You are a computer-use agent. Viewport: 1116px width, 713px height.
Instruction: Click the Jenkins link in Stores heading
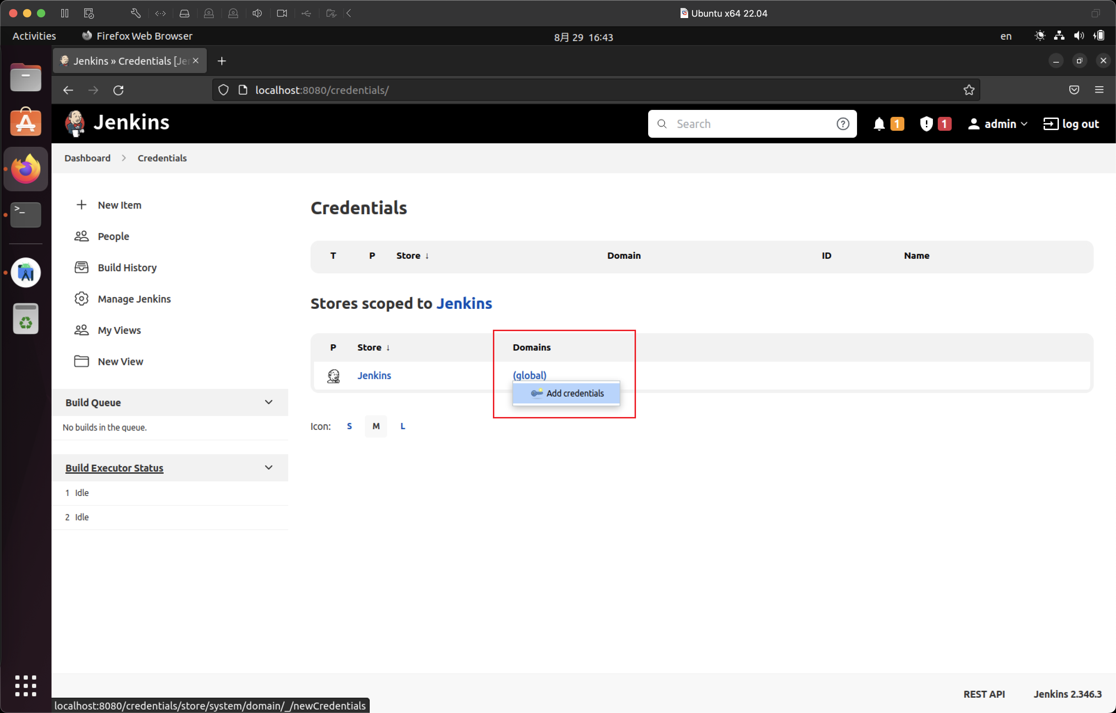click(464, 303)
